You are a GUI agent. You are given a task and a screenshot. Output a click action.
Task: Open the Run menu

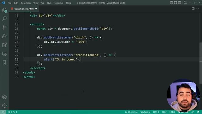click(49, 3)
